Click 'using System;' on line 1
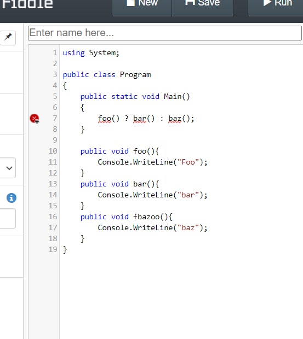 [91, 52]
